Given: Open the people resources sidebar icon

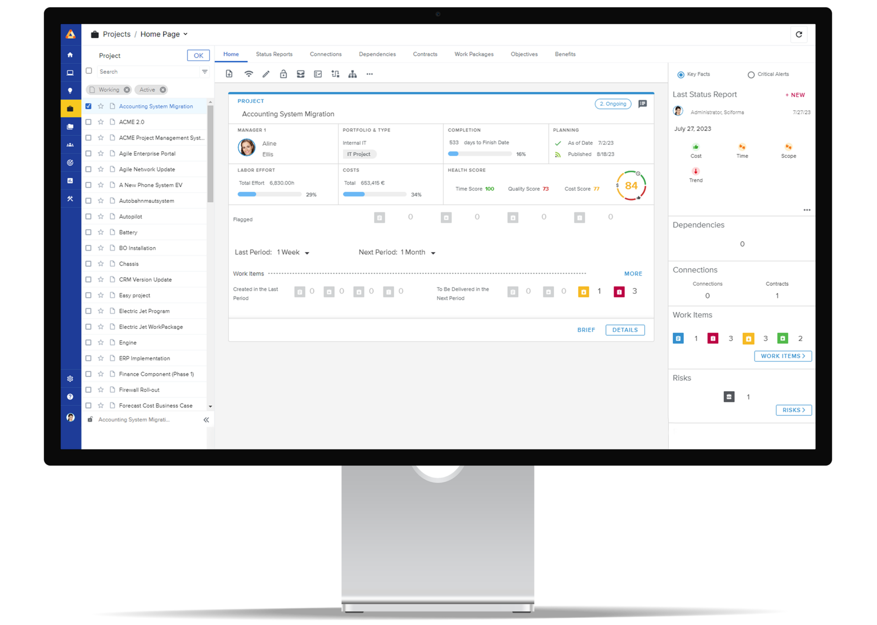Looking at the screenshot, I should [x=70, y=145].
